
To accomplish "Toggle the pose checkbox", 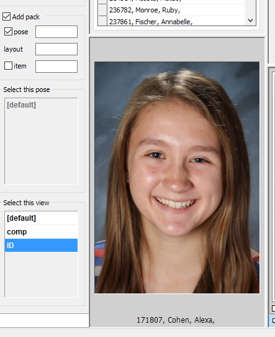I will (8, 32).
